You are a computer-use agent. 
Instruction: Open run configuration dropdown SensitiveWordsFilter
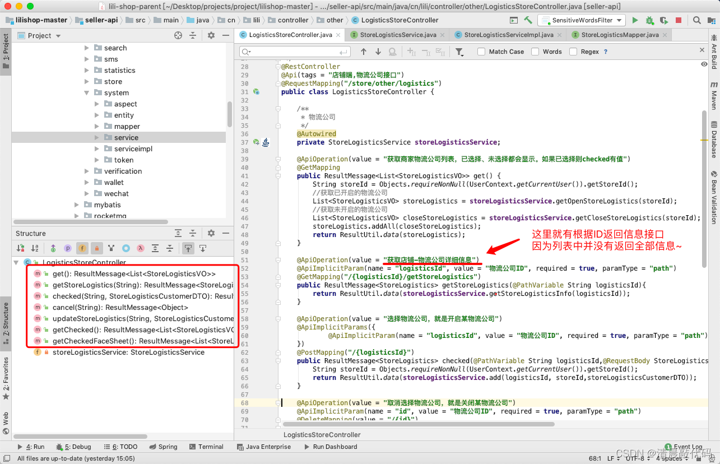(582, 20)
